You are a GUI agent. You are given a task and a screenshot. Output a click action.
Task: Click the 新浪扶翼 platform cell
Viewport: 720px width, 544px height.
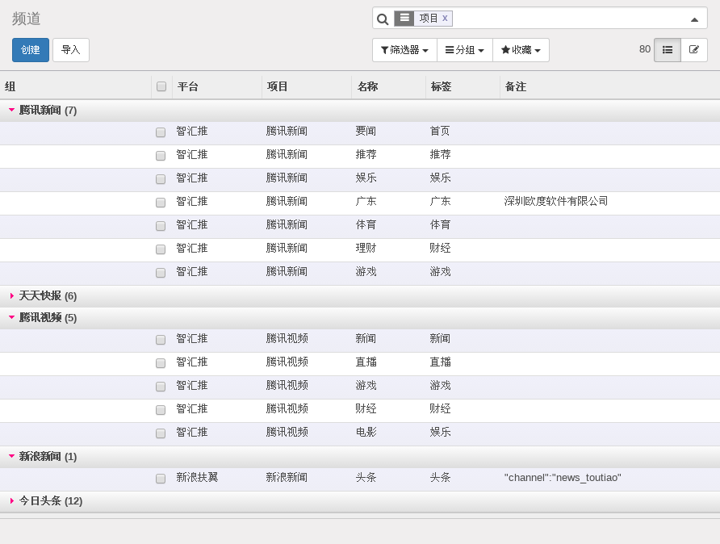tap(197, 478)
